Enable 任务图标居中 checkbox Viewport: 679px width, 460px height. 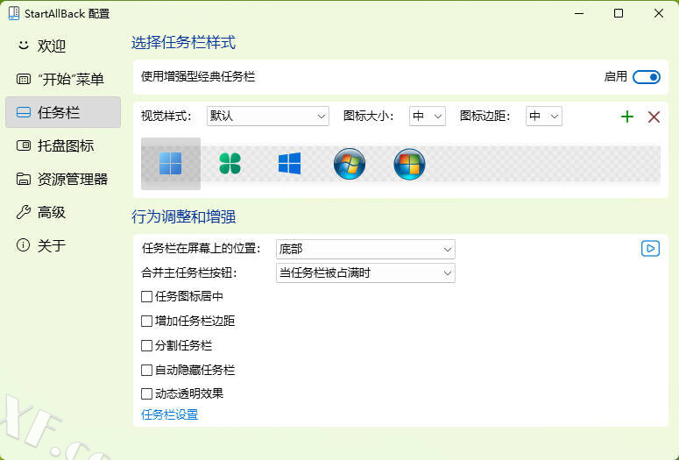click(147, 297)
